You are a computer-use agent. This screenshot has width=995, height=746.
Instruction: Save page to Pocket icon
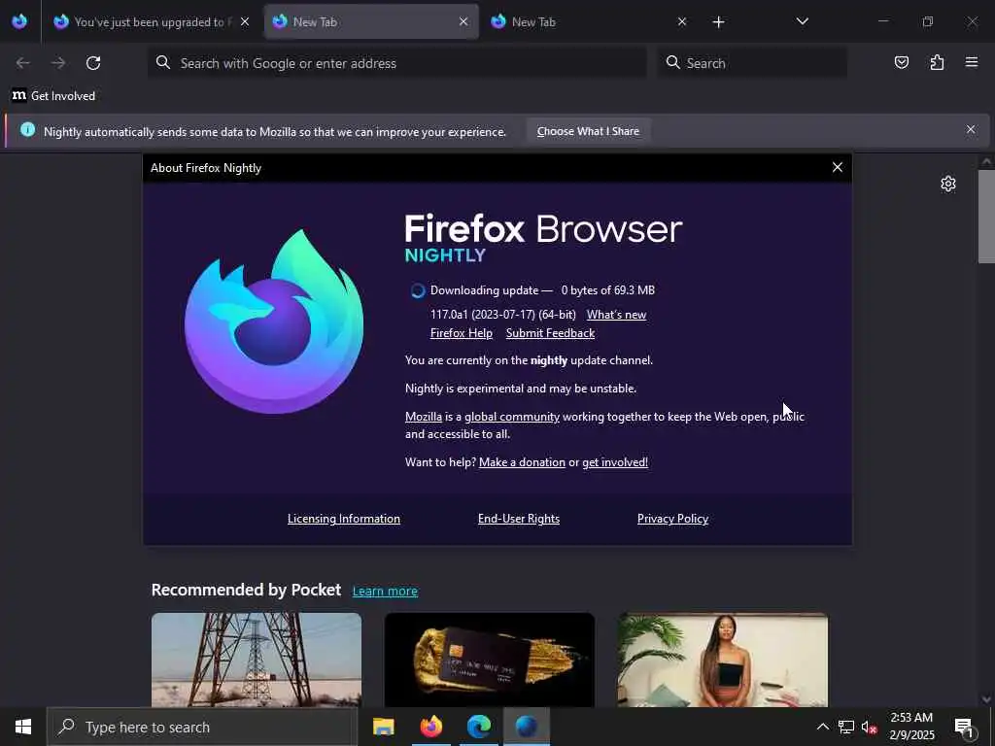(x=901, y=62)
